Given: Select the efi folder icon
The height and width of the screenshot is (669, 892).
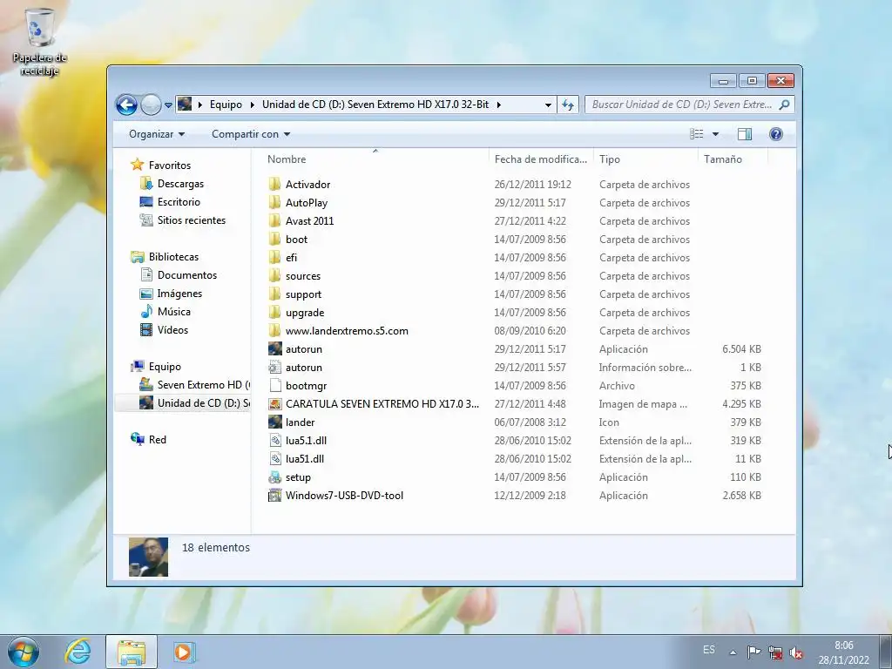Looking at the screenshot, I should tap(274, 257).
